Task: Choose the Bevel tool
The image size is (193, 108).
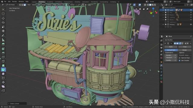Action: pos(3,53)
